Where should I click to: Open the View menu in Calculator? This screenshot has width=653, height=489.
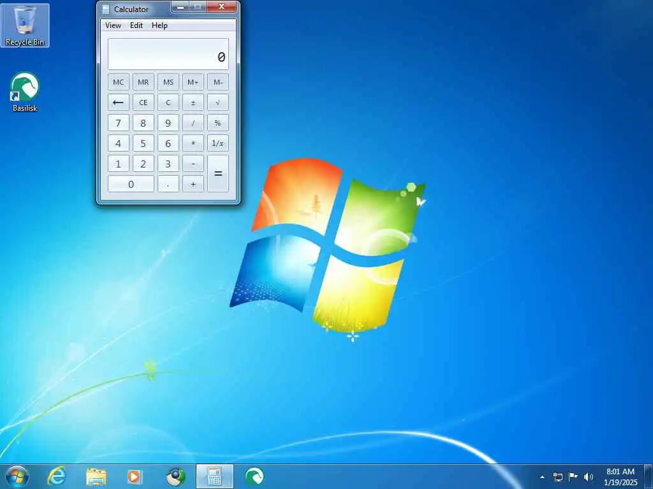113,25
